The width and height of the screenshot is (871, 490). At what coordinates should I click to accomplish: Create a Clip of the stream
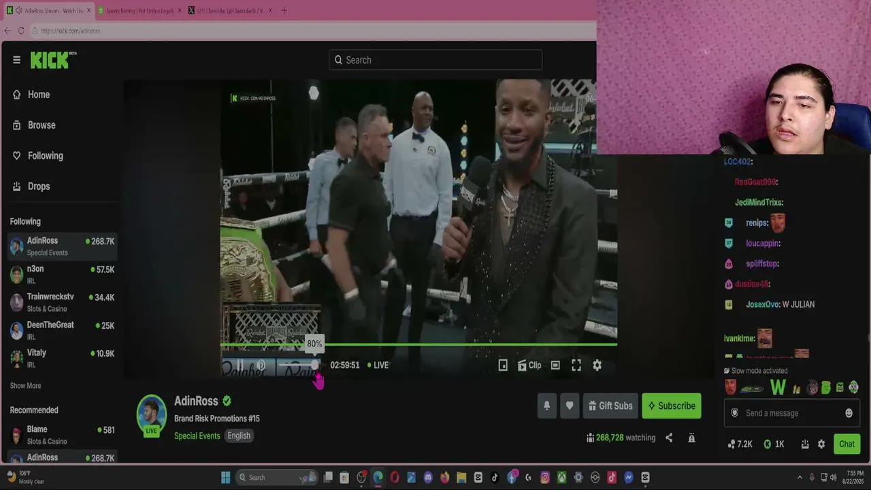point(529,365)
